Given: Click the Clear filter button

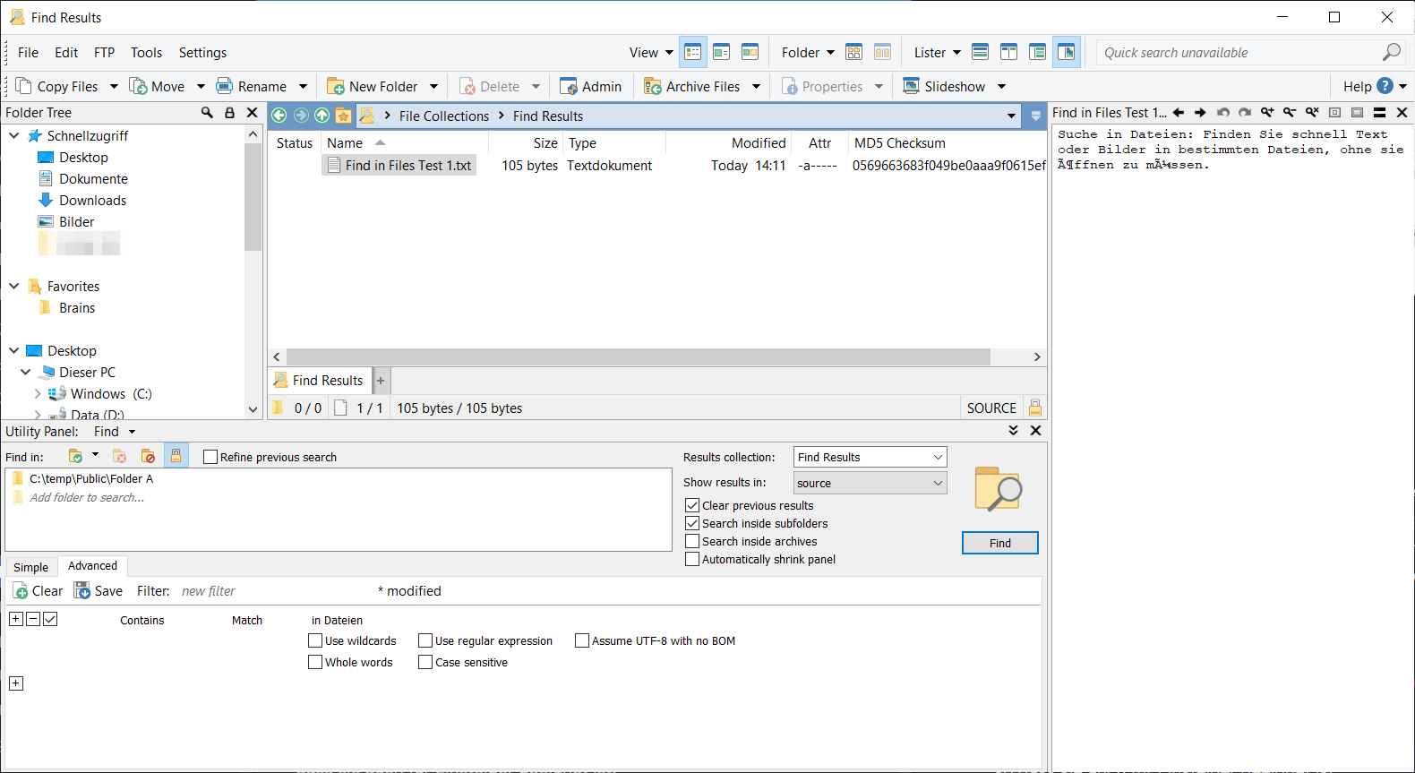Looking at the screenshot, I should tap(38, 591).
